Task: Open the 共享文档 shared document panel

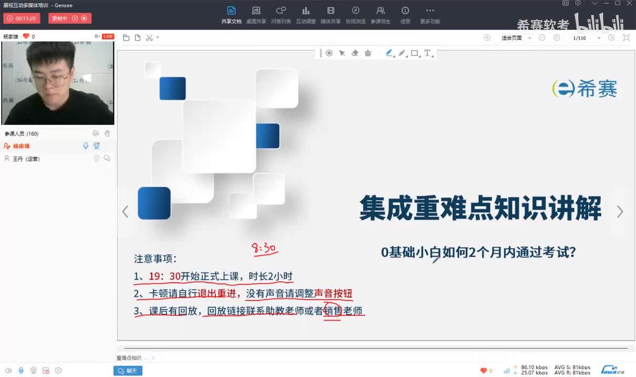Action: [231, 15]
